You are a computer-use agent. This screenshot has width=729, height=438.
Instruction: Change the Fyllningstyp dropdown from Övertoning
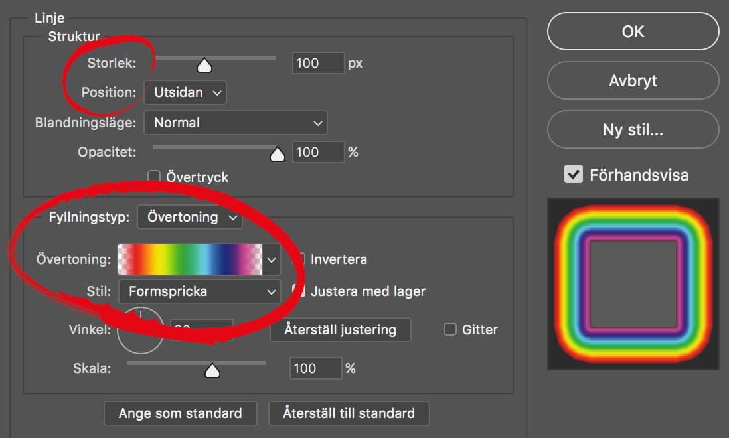tap(190, 218)
